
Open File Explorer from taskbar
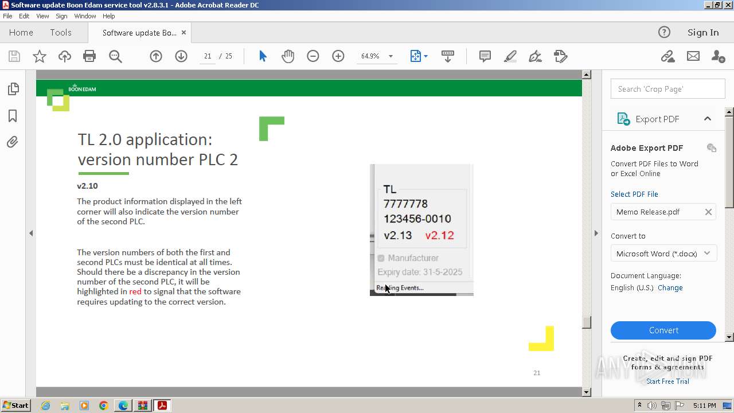(x=65, y=406)
